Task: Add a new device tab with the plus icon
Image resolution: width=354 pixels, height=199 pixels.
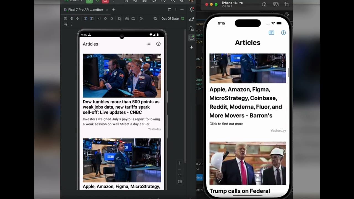Action: click(113, 9)
